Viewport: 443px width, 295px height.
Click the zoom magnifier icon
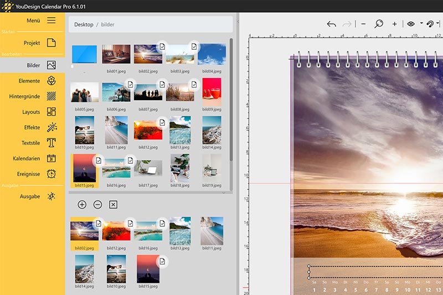pos(379,24)
